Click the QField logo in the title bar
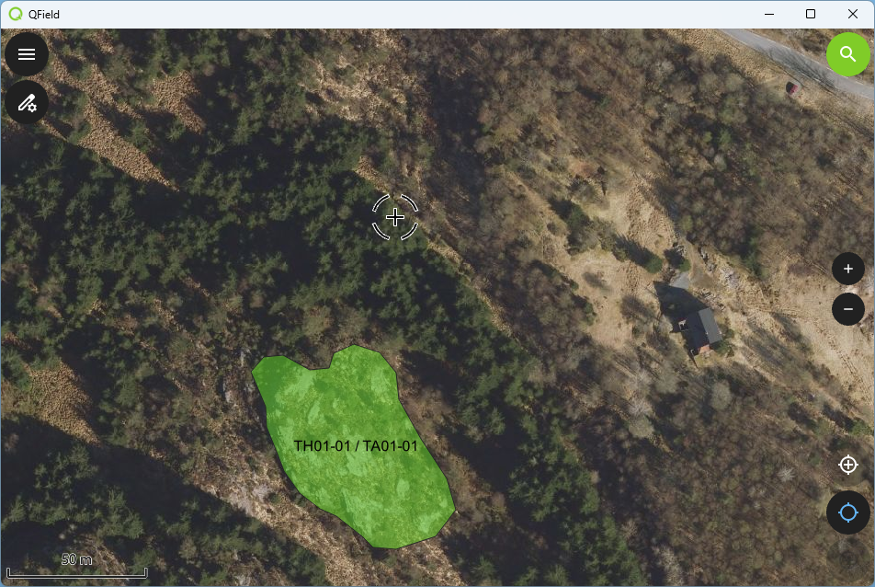Screen dimensions: 875x587 [16, 14]
